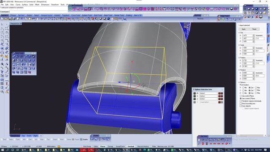
Task: Click Position Z value stepper arrows
Action: 254,66
